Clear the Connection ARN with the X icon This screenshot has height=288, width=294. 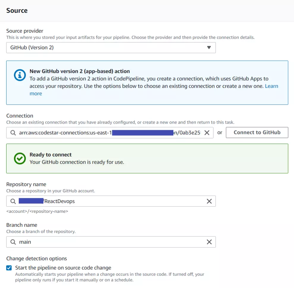pos(207,133)
